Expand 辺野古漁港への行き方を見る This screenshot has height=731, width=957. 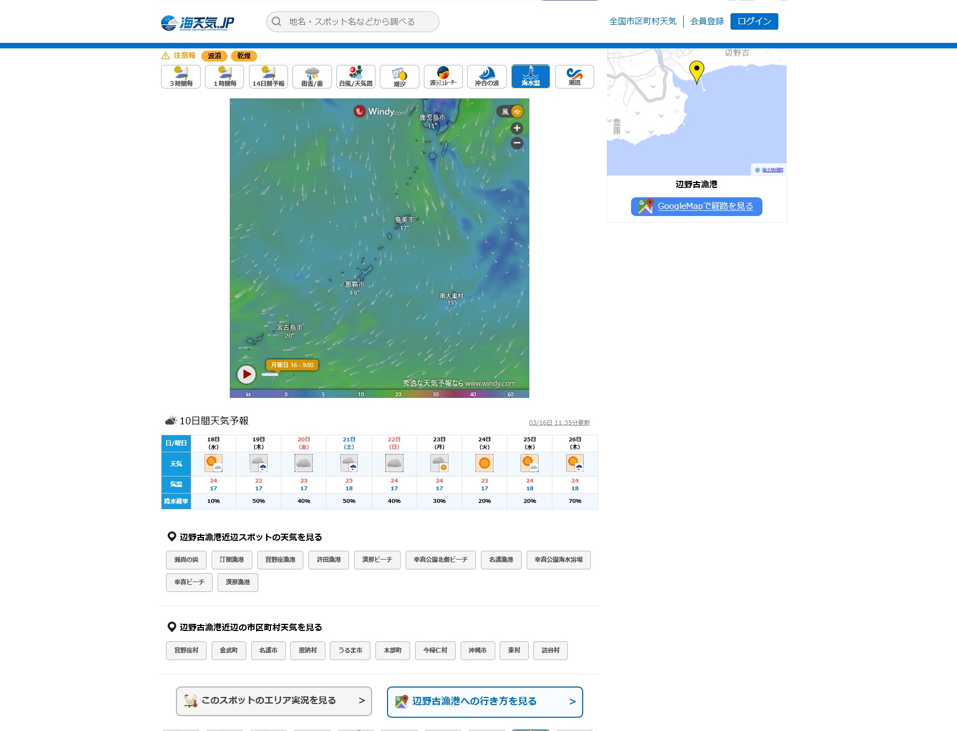click(485, 702)
